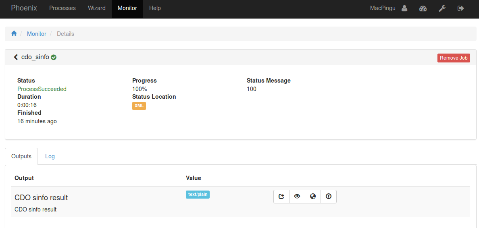This screenshot has width=479, height=228.
Task: Open the Processes menu
Action: point(62,8)
